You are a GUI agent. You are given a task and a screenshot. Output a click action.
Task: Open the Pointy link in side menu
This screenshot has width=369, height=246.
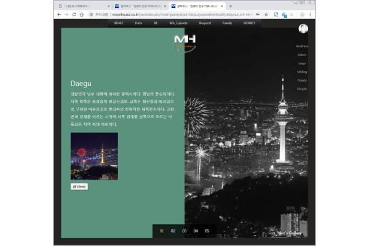(302, 81)
